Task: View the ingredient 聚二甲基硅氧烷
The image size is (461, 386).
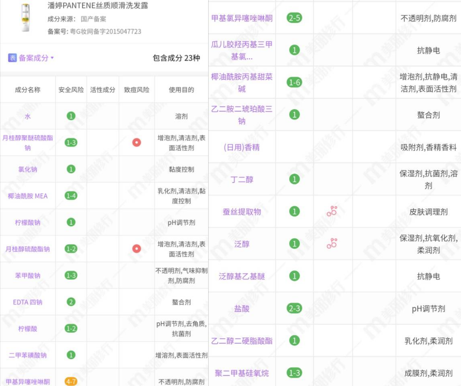Action: (x=242, y=373)
